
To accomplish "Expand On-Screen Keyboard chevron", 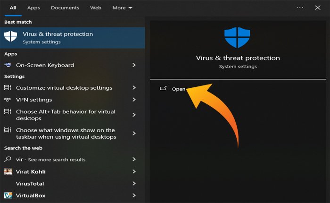I will pos(134,65).
